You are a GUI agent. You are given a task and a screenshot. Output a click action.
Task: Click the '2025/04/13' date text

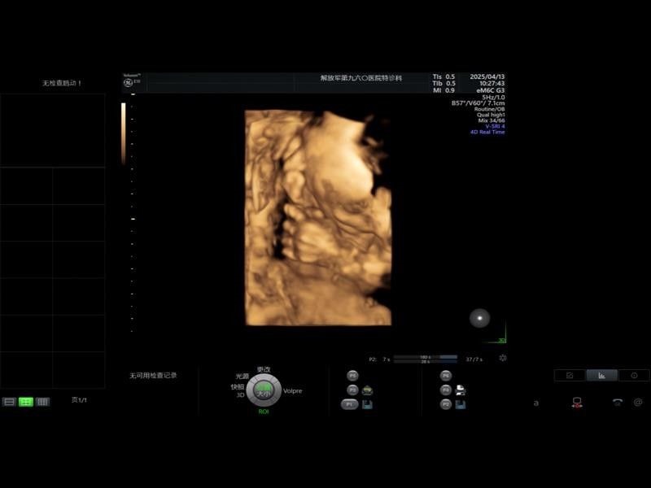click(487, 76)
